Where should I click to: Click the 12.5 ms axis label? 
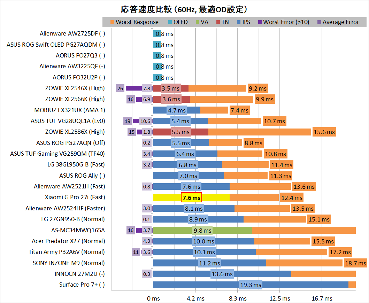(280, 298)
